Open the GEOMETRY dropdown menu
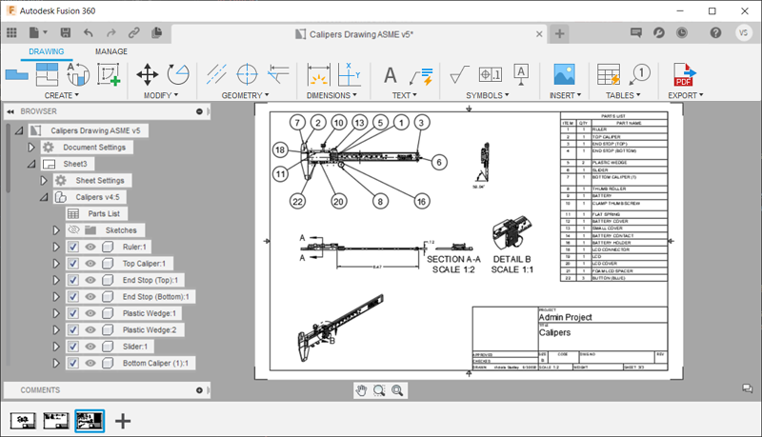This screenshot has width=762, height=437. pos(246,95)
